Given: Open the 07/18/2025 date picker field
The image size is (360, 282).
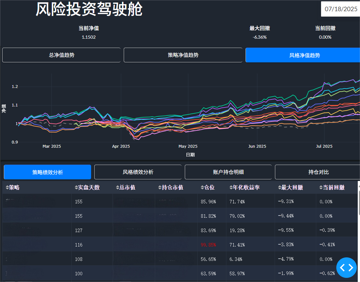Looking at the screenshot, I should tap(340, 9).
